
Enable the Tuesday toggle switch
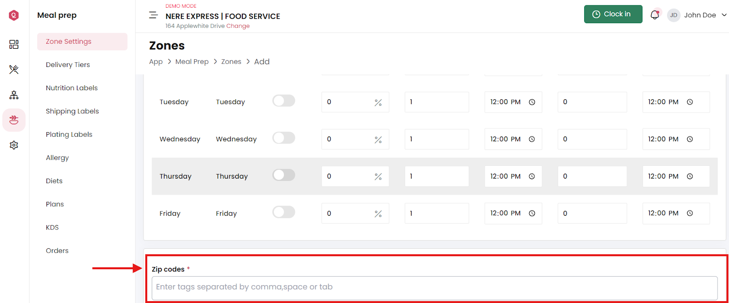click(284, 101)
